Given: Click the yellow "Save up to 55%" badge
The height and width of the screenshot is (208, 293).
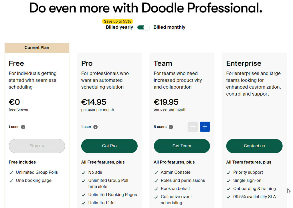Looking at the screenshot, I should point(118,21).
